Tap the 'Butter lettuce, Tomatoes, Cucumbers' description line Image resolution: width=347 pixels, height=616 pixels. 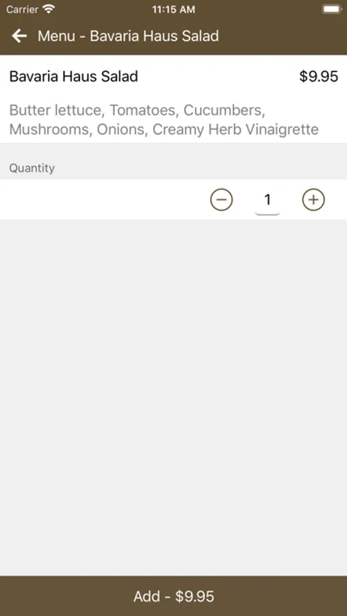coord(137,110)
